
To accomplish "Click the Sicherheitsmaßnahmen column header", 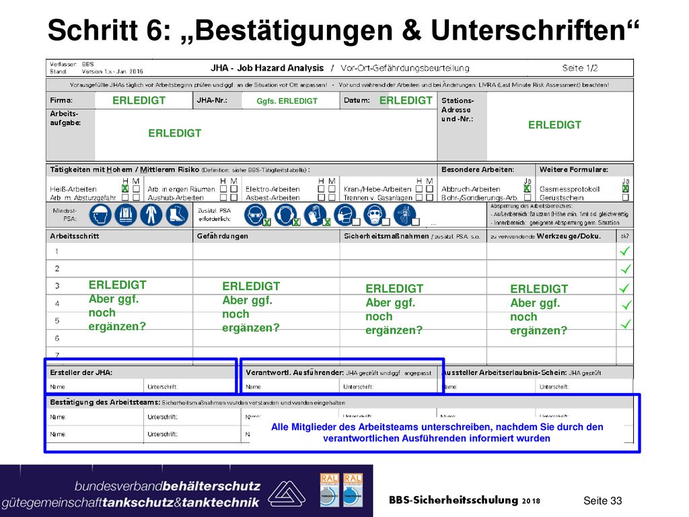I will [413, 236].
